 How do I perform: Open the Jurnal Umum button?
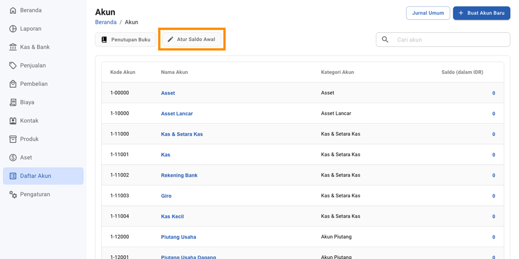(x=427, y=13)
